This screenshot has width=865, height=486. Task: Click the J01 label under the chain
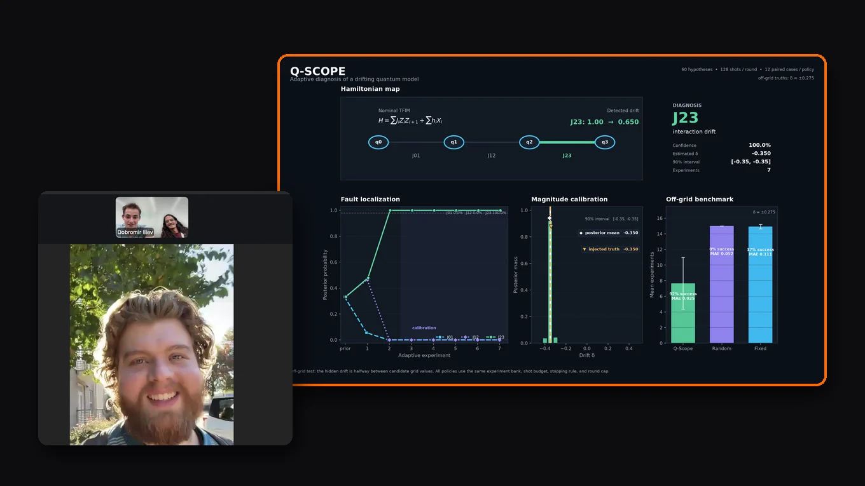pyautogui.click(x=416, y=156)
